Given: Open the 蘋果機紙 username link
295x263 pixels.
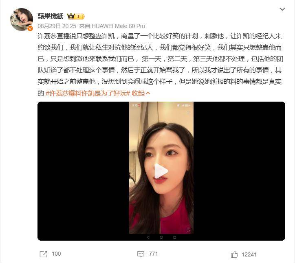Looking at the screenshot, I should point(50,16).
